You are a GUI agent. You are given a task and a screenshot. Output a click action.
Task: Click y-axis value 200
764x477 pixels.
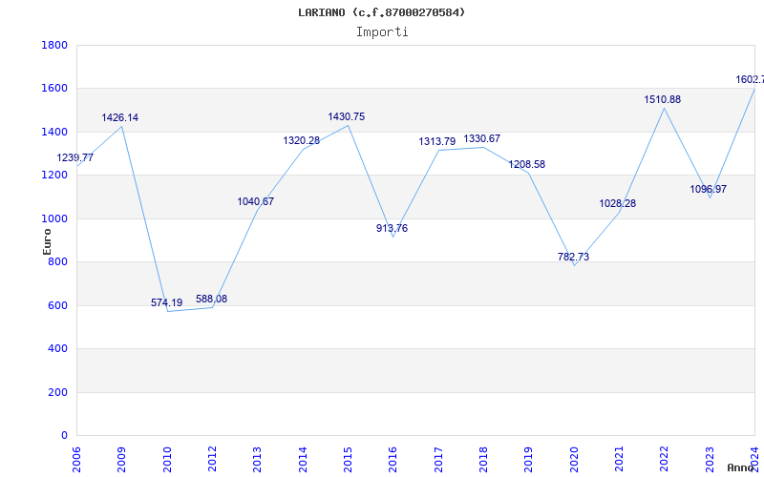[57, 393]
